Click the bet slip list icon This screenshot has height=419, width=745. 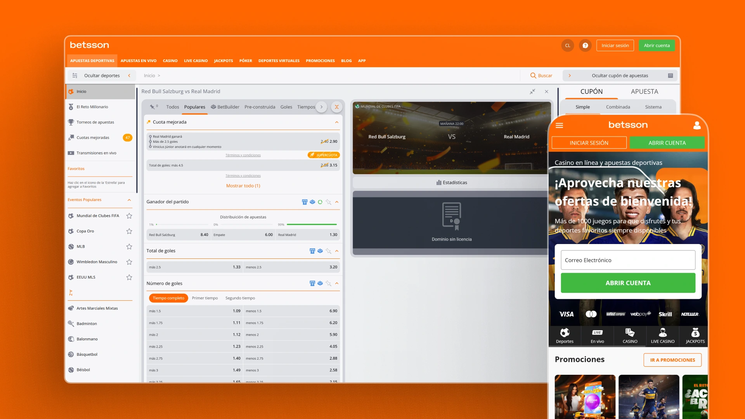pyautogui.click(x=670, y=76)
